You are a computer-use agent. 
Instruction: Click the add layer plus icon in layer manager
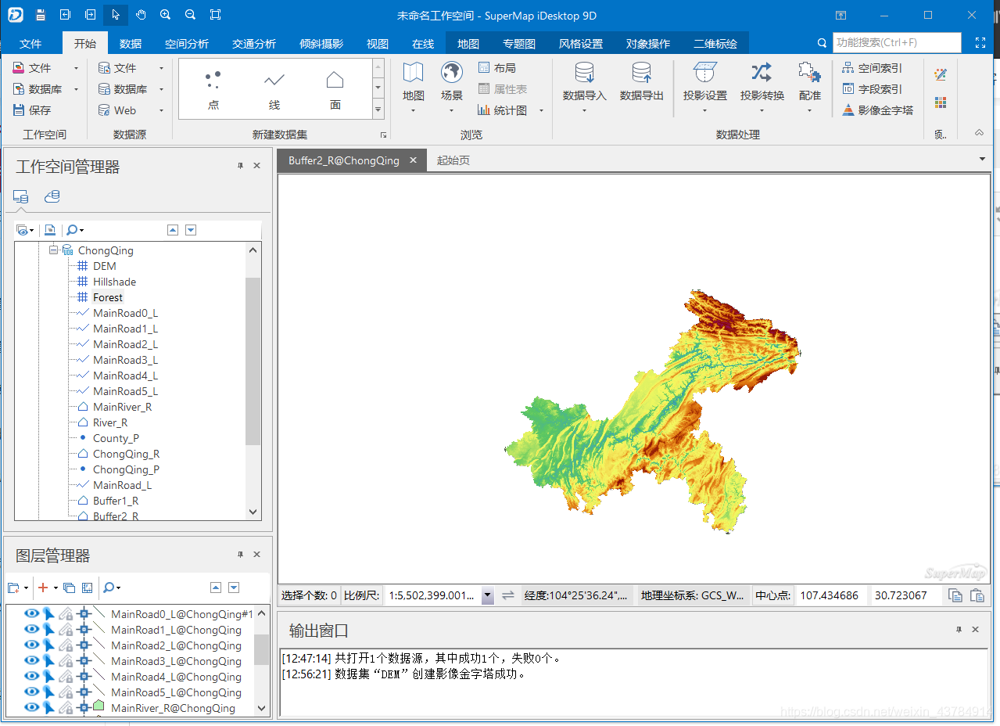click(x=43, y=588)
